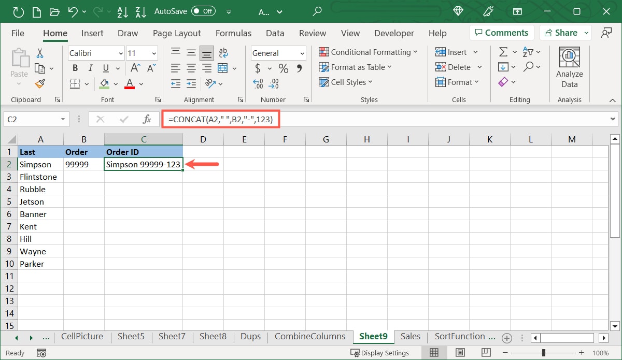Click the Merge & Center icon
The height and width of the screenshot is (360, 622).
222,68
